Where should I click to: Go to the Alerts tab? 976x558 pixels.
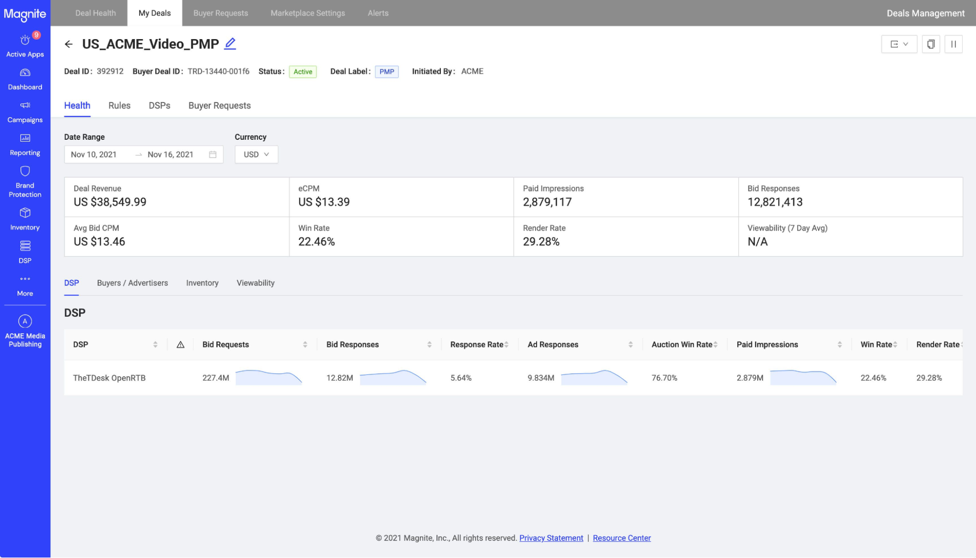pyautogui.click(x=378, y=13)
